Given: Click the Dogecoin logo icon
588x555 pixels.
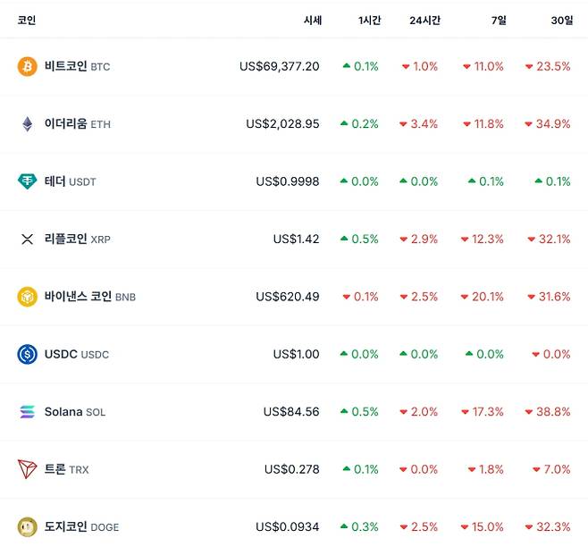Looking at the screenshot, I should coord(28,527).
